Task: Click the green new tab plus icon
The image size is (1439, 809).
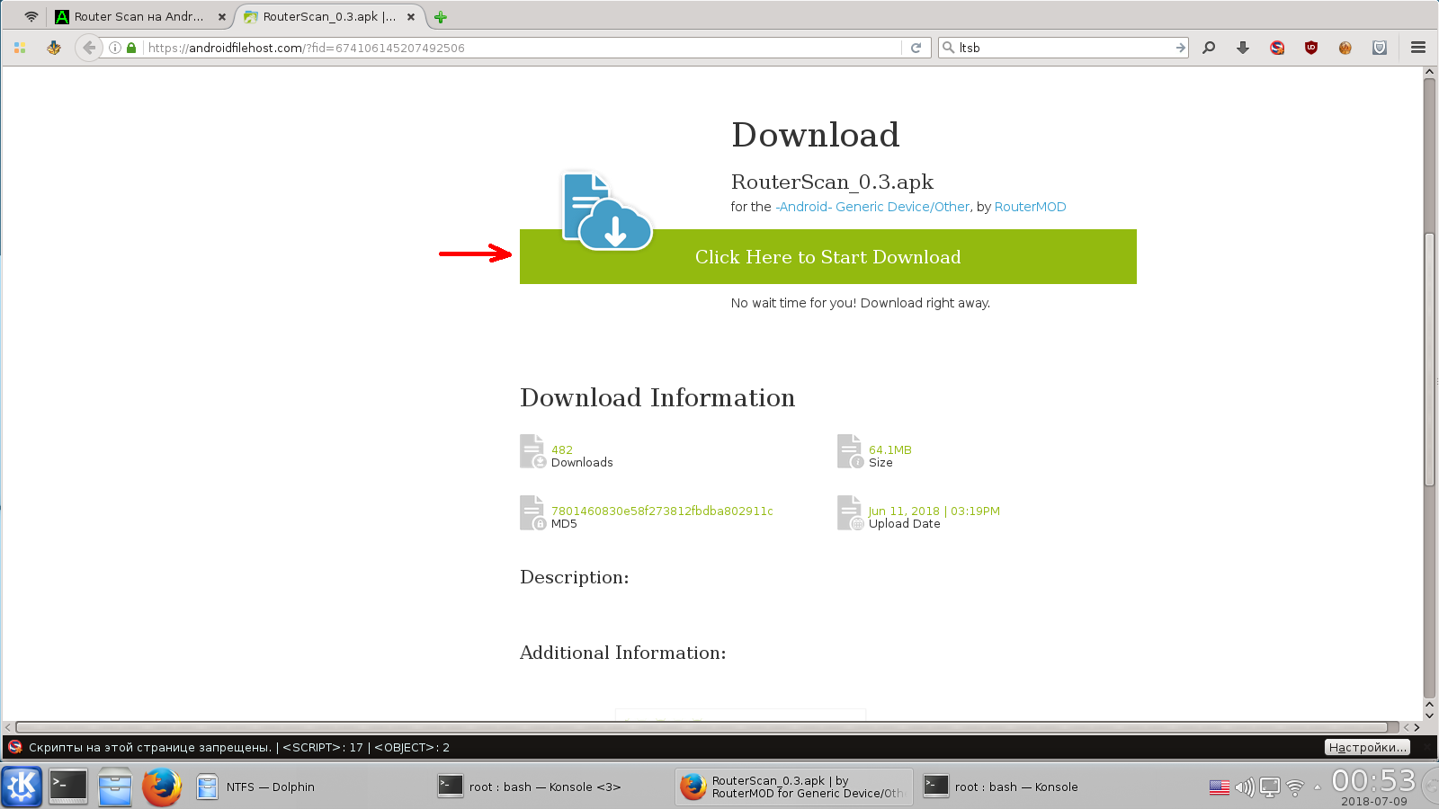Action: click(x=441, y=17)
